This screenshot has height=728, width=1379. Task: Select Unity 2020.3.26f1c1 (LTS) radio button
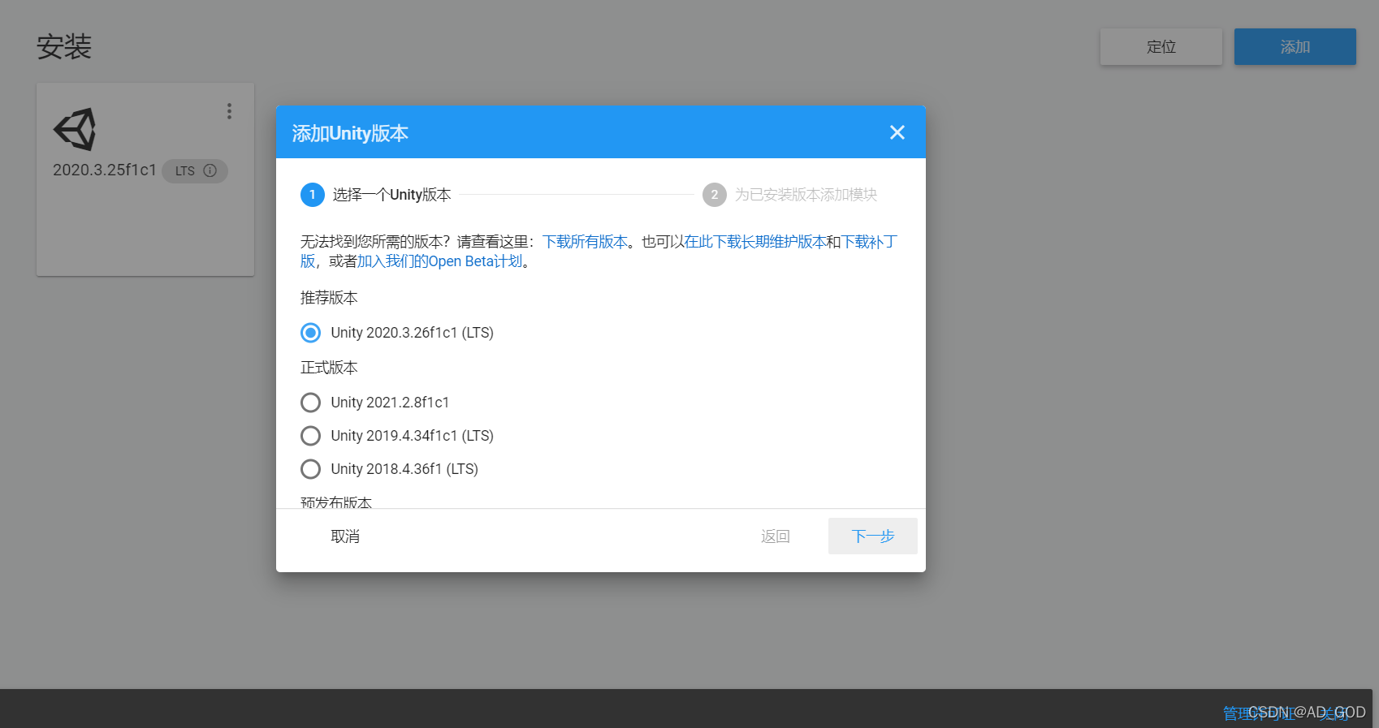(x=310, y=333)
